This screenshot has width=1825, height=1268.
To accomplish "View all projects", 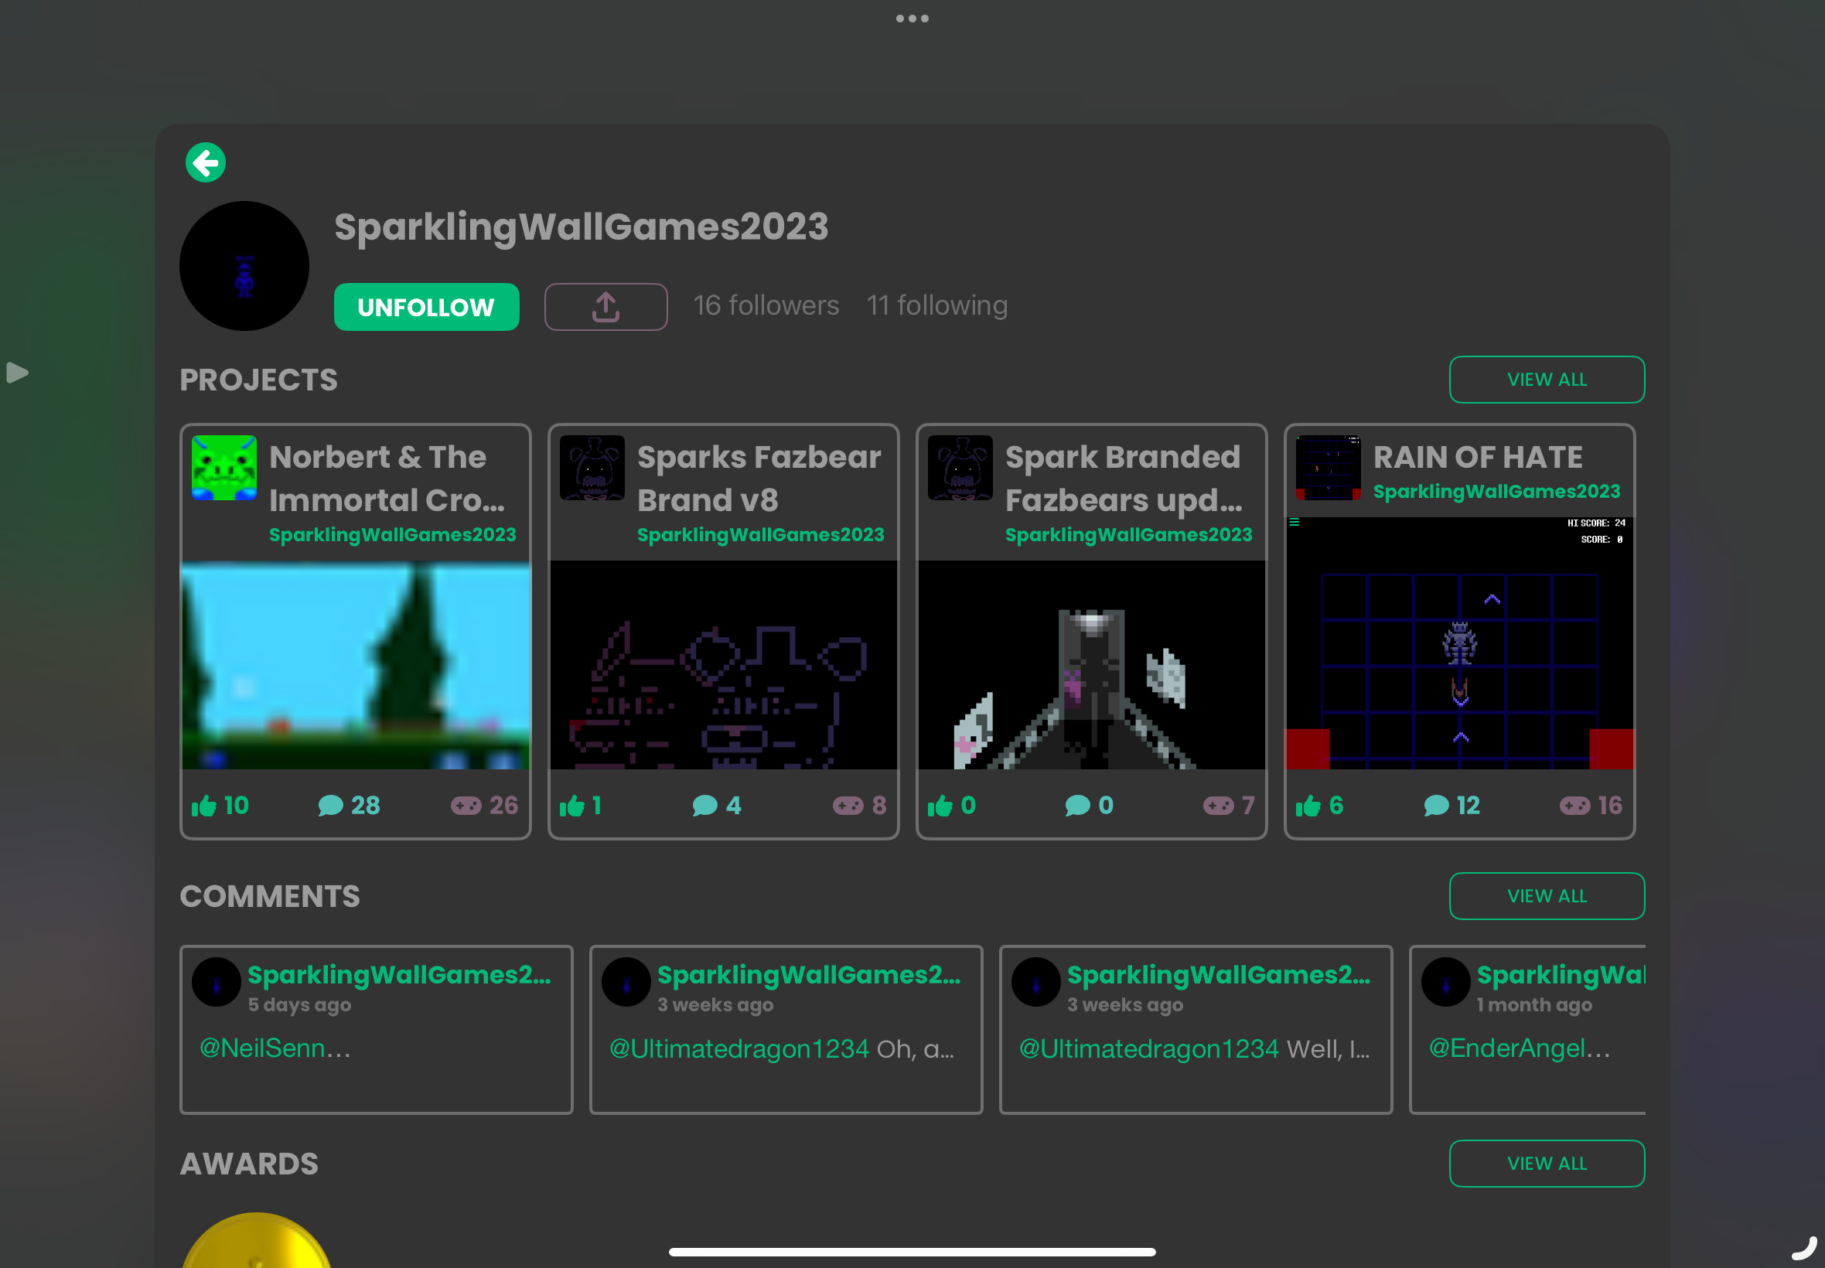I will (1546, 380).
